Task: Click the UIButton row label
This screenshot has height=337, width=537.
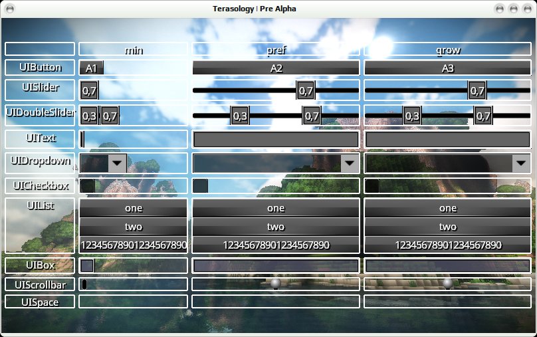Action: click(x=40, y=68)
